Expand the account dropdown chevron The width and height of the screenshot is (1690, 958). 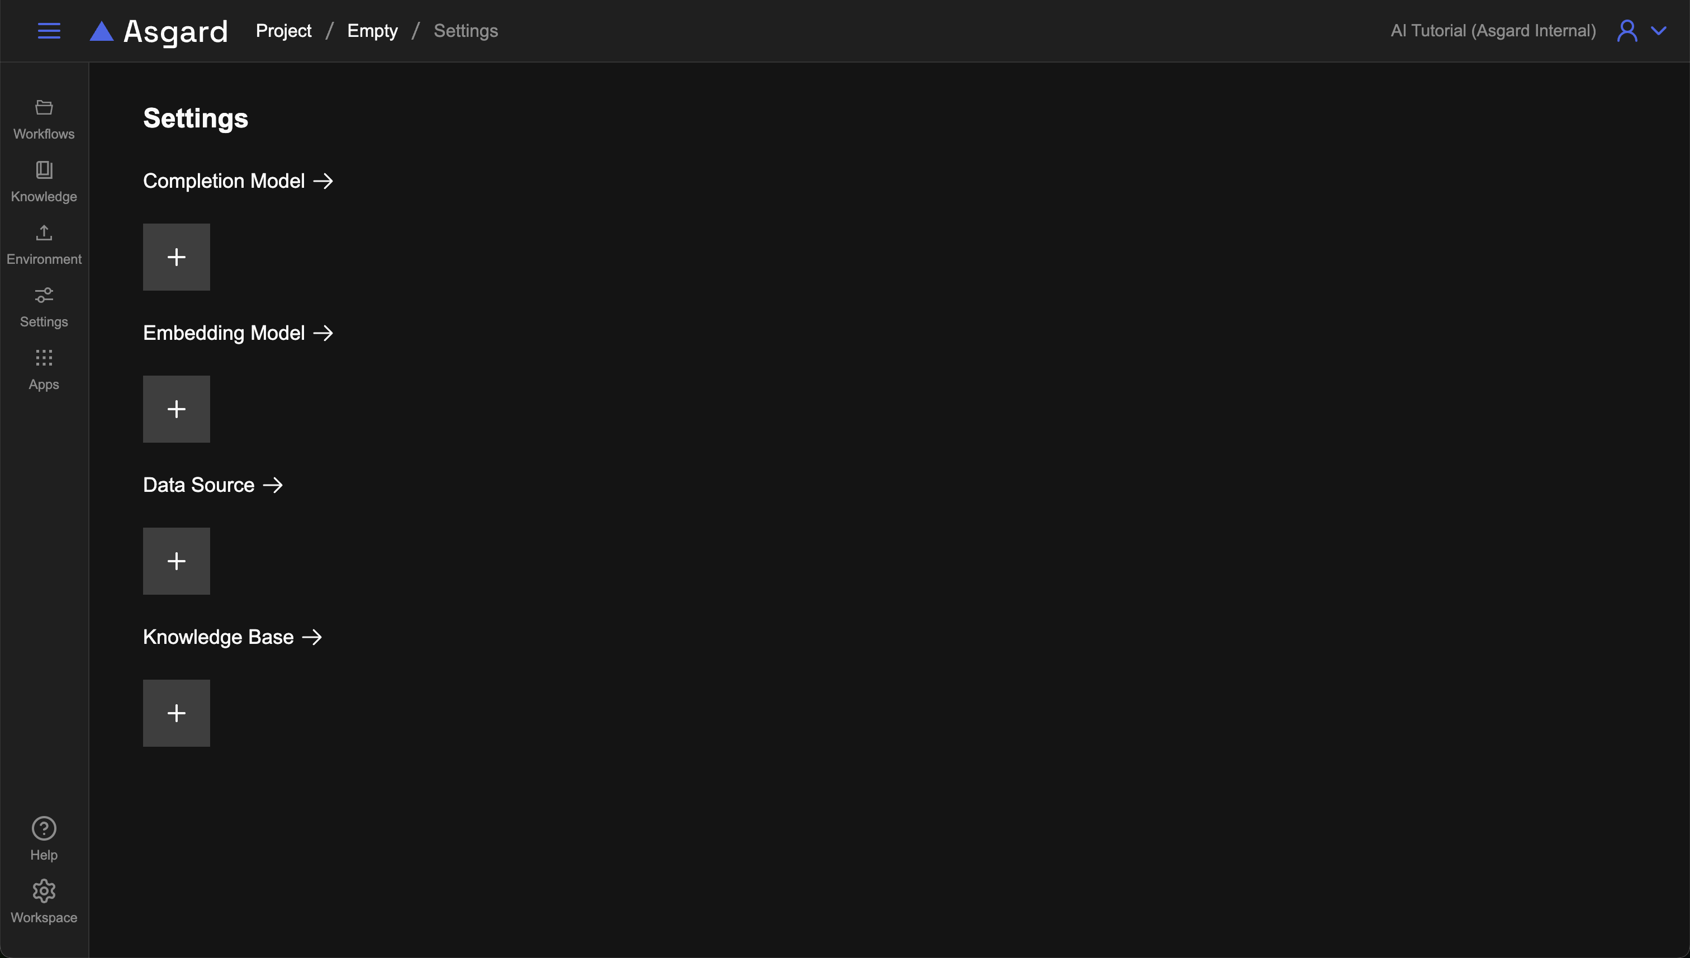pyautogui.click(x=1658, y=31)
